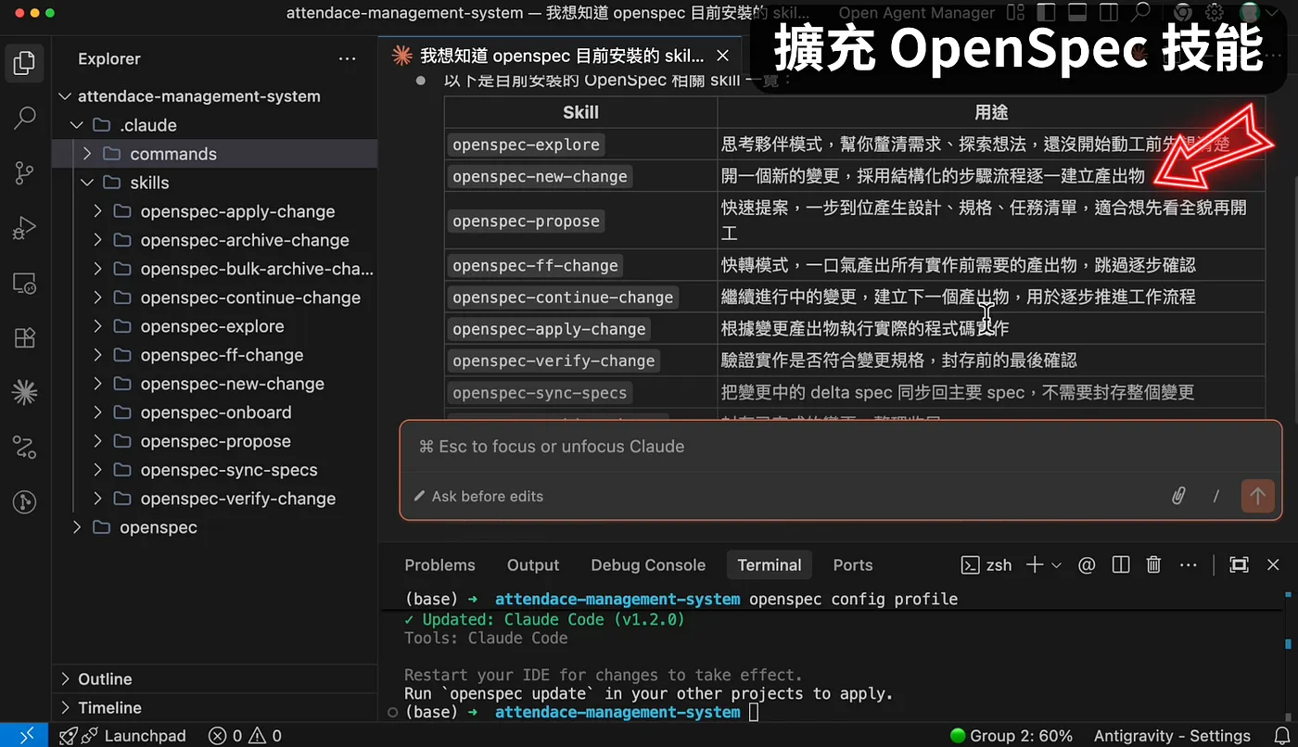Toggle the primary side bar layout button
Screen dimensions: 1298x747
coord(1045,13)
